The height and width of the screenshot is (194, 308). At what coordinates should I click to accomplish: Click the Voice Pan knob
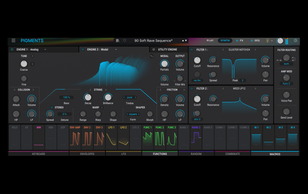(286, 95)
